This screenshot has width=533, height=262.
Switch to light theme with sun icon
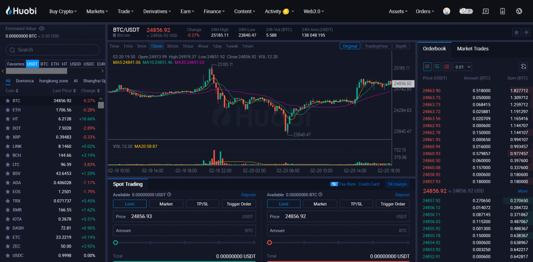526,32
